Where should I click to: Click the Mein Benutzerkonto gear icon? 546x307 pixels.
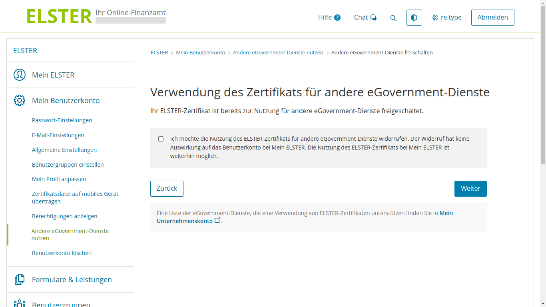(20, 100)
